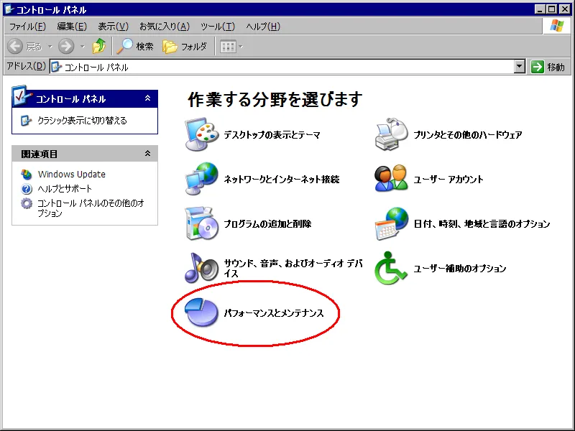
Task: Click Printers and Other Hardware icon
Action: [391, 135]
